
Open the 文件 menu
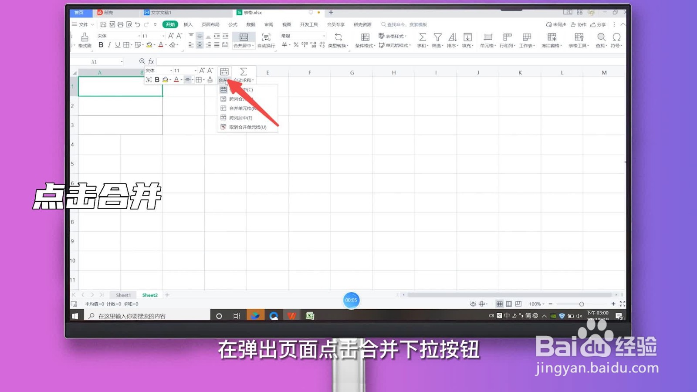[x=83, y=24]
